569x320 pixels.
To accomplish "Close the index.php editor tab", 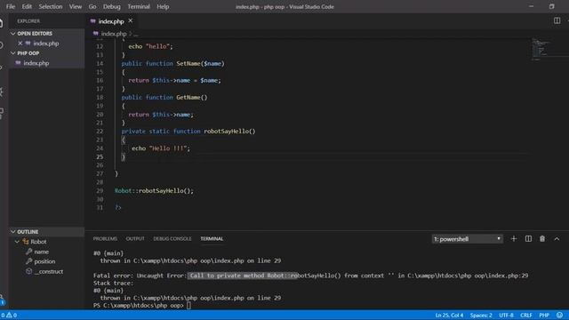I will tap(131, 20).
